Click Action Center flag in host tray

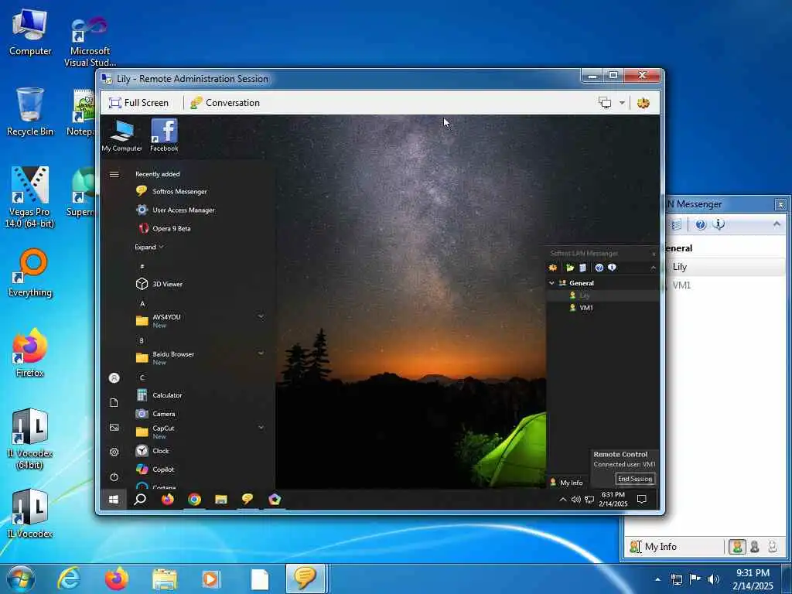click(x=695, y=579)
